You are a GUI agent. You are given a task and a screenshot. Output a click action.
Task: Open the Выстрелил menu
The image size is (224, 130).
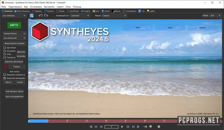(x=49, y=7)
